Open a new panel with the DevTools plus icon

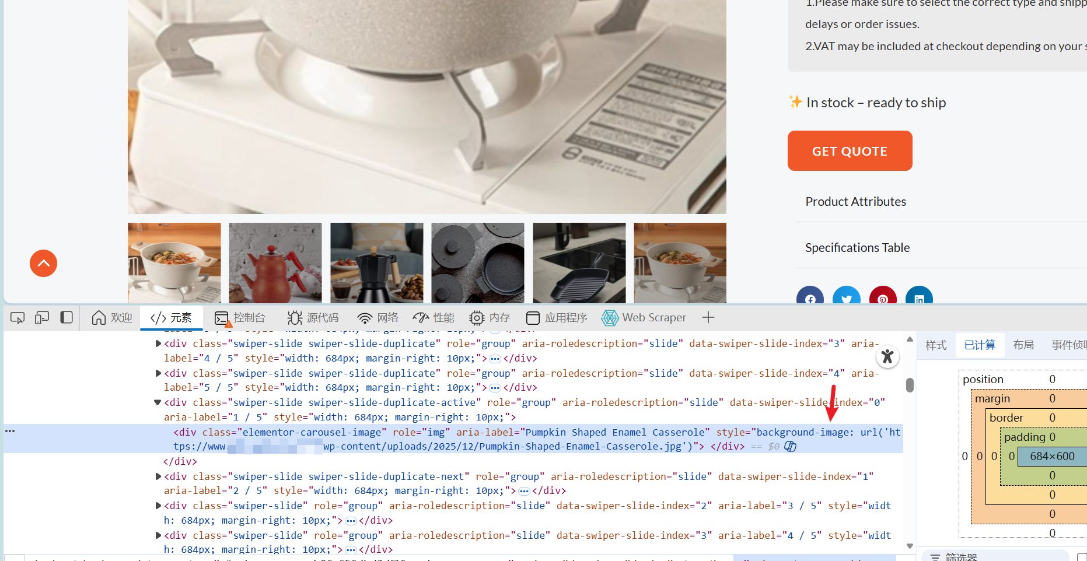[708, 317]
